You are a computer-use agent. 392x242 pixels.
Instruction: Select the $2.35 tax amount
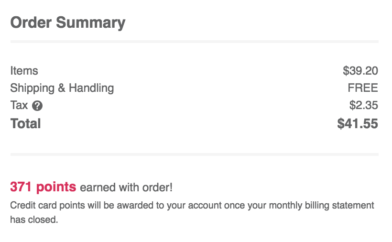click(363, 105)
